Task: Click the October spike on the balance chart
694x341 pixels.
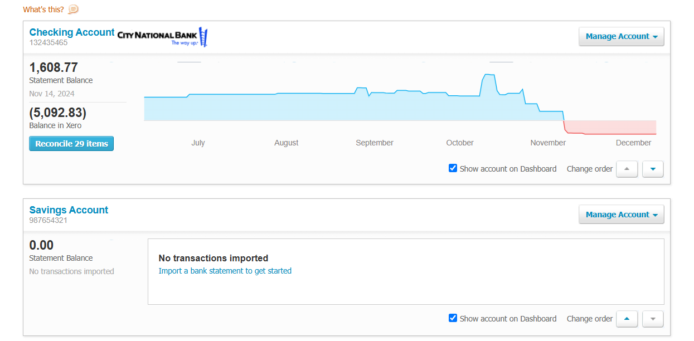Action: (x=488, y=75)
